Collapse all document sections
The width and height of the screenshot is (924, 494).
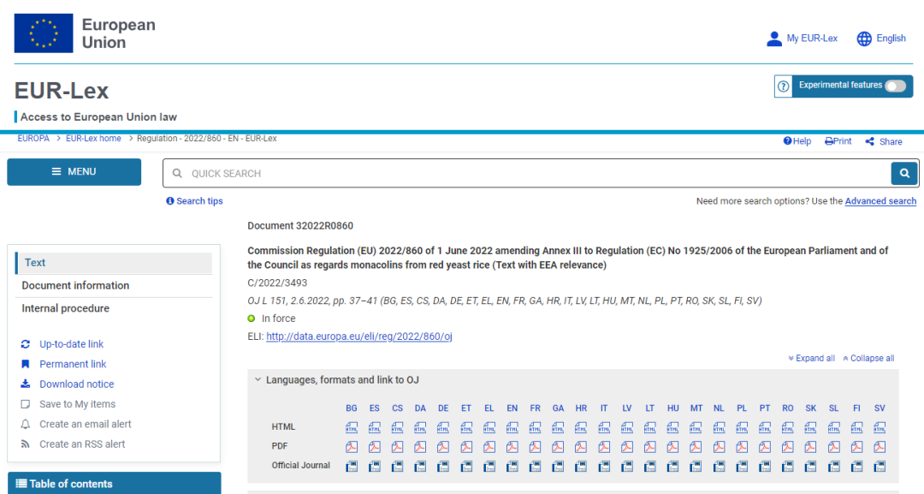point(868,359)
